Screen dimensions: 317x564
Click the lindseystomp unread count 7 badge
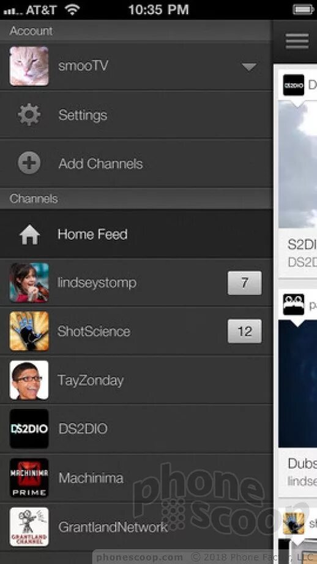click(245, 283)
